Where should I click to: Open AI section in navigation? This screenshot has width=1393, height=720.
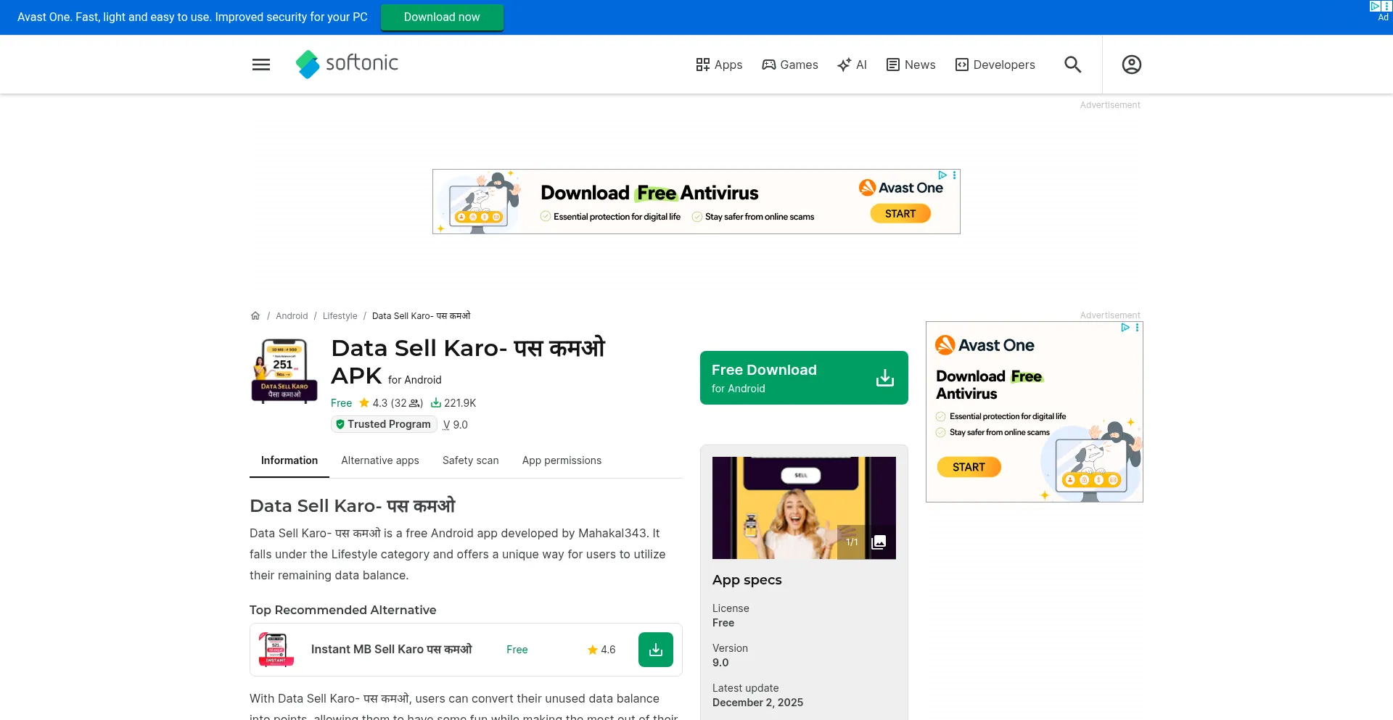852,65
